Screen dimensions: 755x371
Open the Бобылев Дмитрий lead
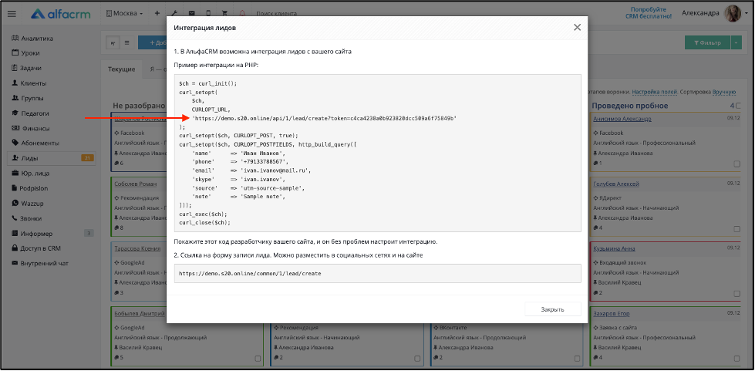tap(140, 314)
